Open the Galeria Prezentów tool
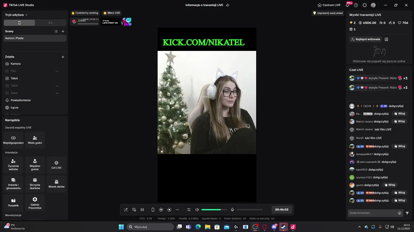Viewport: 414px width, 232px height. point(35,203)
